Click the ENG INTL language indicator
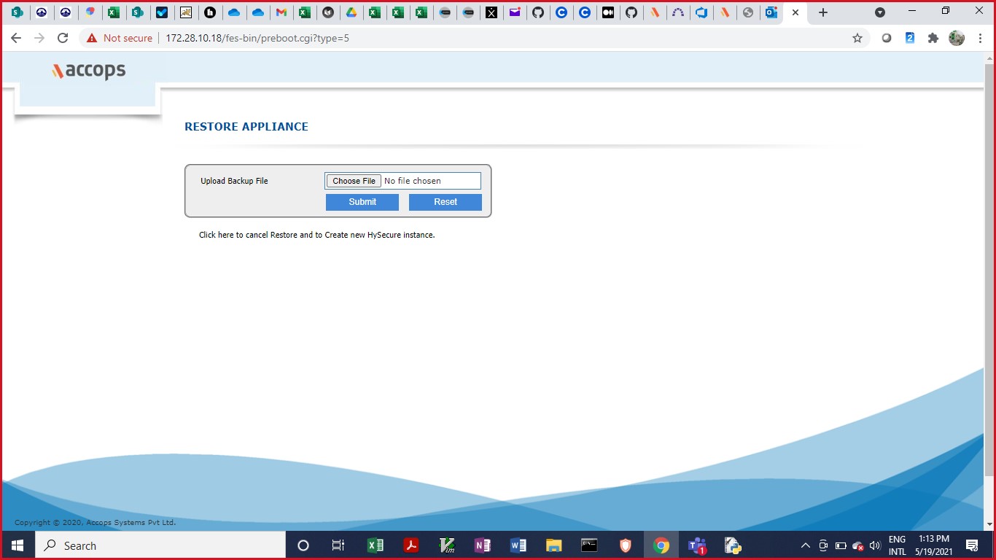The image size is (996, 560). pos(897,545)
